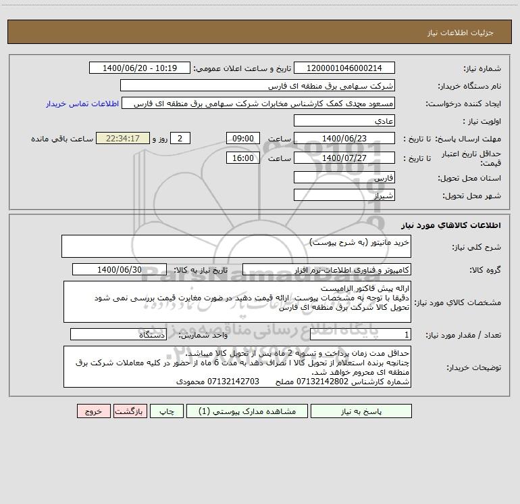Viewport: 520px width, 504px height.
Task: Click the بازگشت back button
Action: tap(130, 411)
